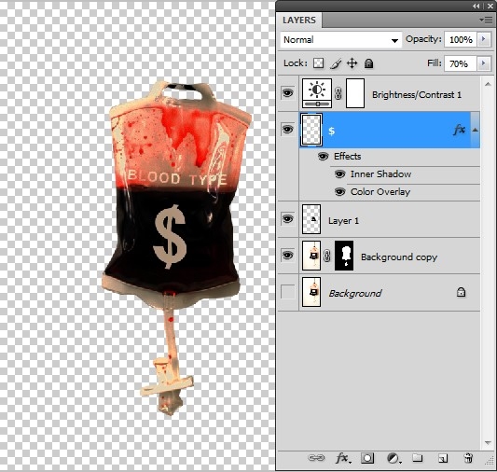Click the dollar sign on blood bag
Screen dimensions: 497x472
click(x=170, y=237)
